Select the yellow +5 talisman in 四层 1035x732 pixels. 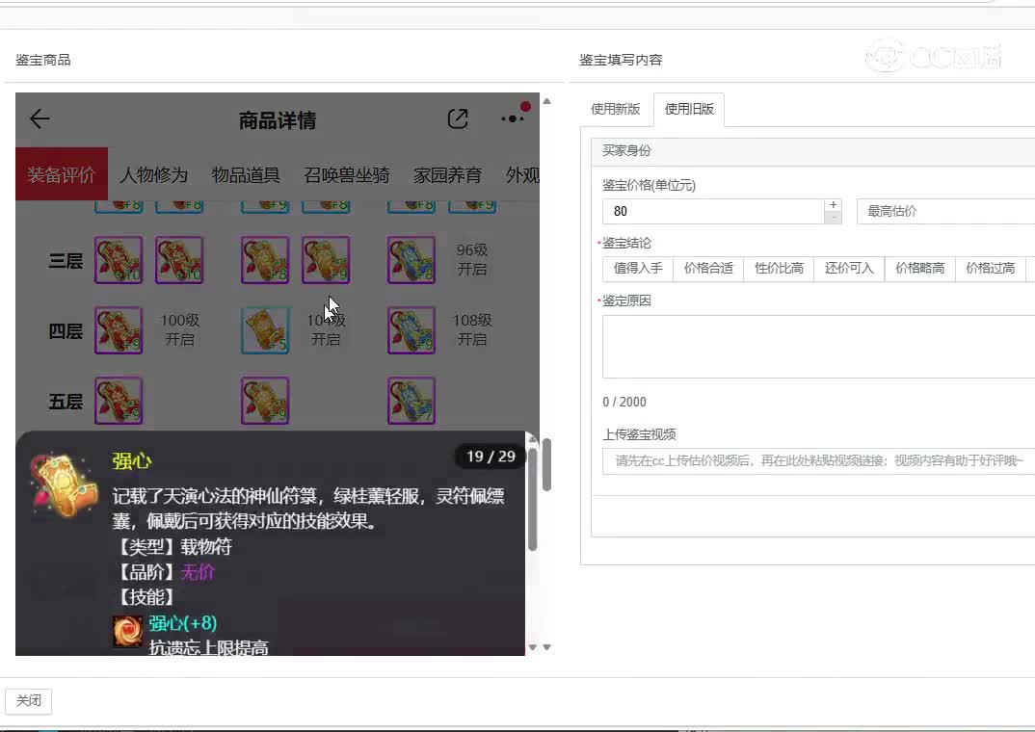[265, 329]
